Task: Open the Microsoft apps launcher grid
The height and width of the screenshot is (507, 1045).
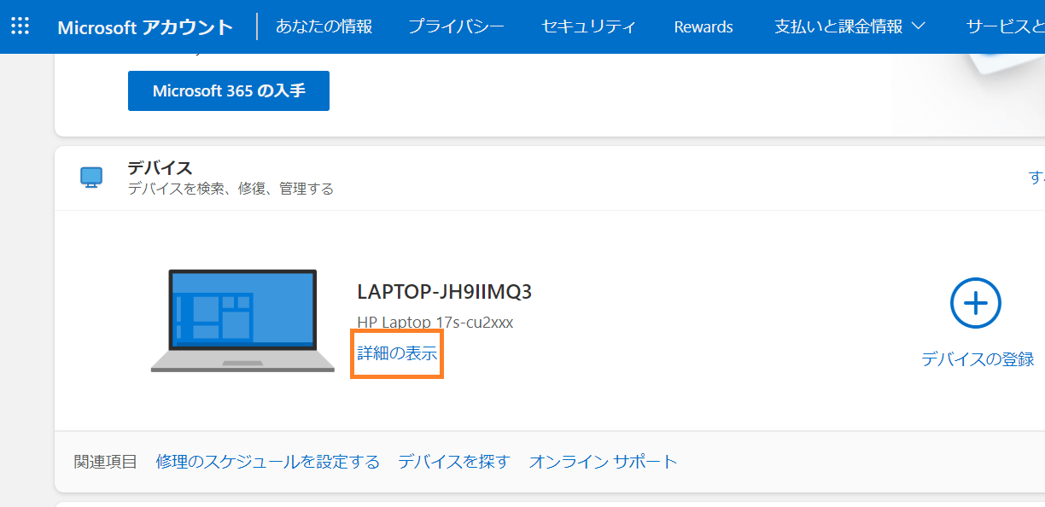Action: coord(20,26)
